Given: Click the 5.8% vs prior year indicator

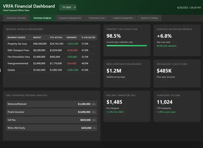Looking at the screenshot, I should coord(166,112).
